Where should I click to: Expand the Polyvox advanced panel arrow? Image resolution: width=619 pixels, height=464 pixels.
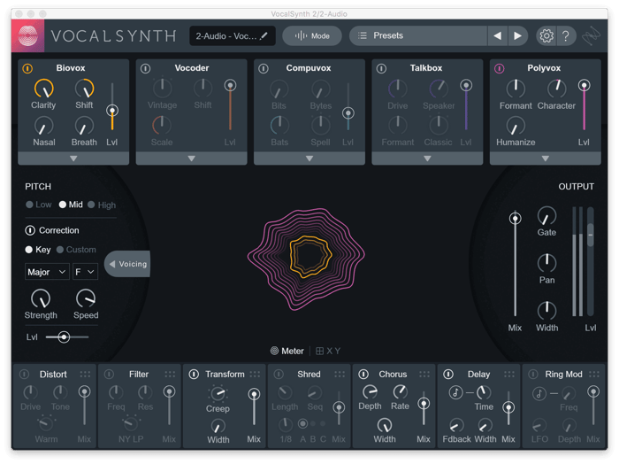[x=546, y=159]
